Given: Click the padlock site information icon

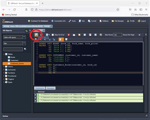Looking at the screenshot, I should (36, 9).
